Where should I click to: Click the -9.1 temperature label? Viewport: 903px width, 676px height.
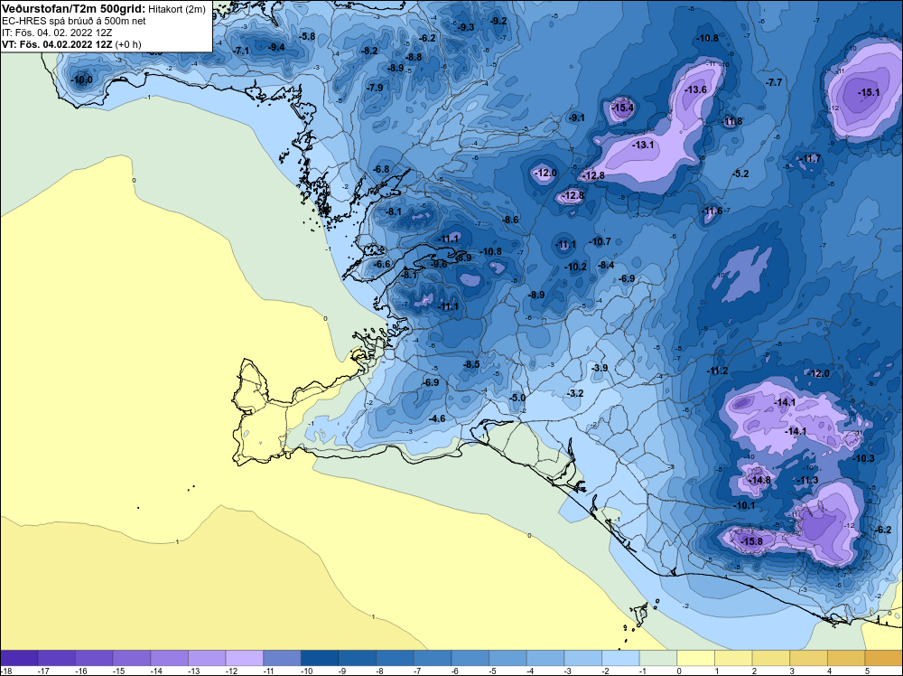pos(576,117)
